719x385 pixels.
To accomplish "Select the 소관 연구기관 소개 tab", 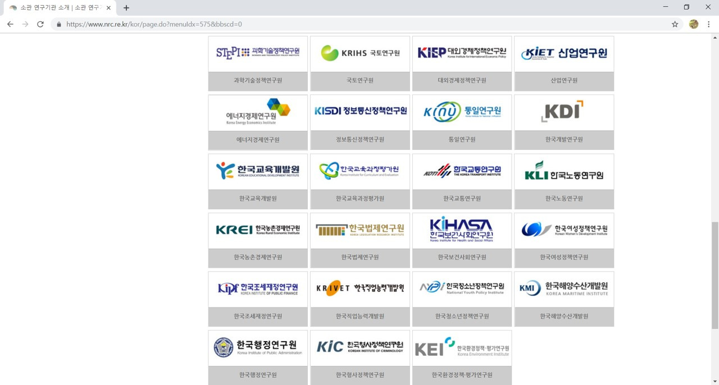I will (x=59, y=8).
